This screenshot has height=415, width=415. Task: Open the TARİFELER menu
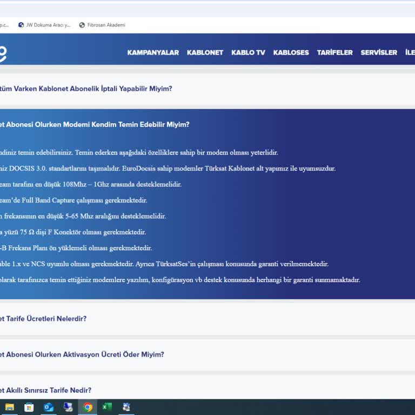pos(335,52)
